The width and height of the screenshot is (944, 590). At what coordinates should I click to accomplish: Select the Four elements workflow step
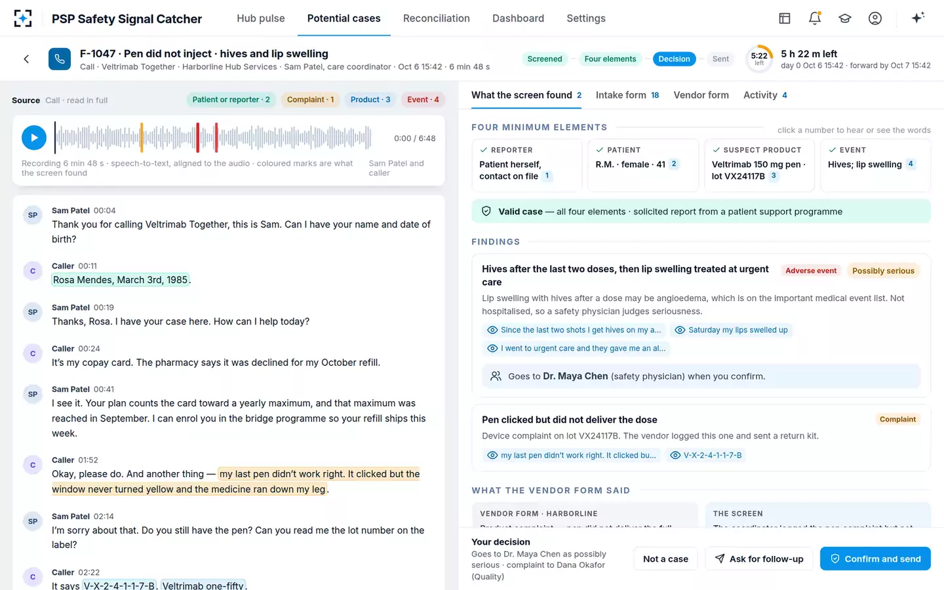(610, 59)
